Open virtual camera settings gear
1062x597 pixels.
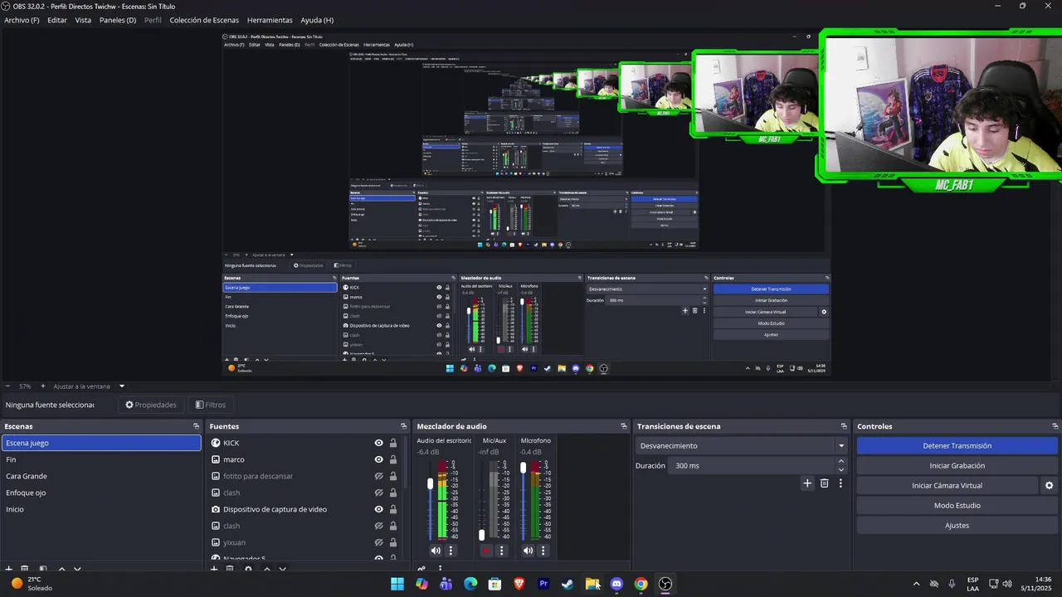pos(1049,486)
